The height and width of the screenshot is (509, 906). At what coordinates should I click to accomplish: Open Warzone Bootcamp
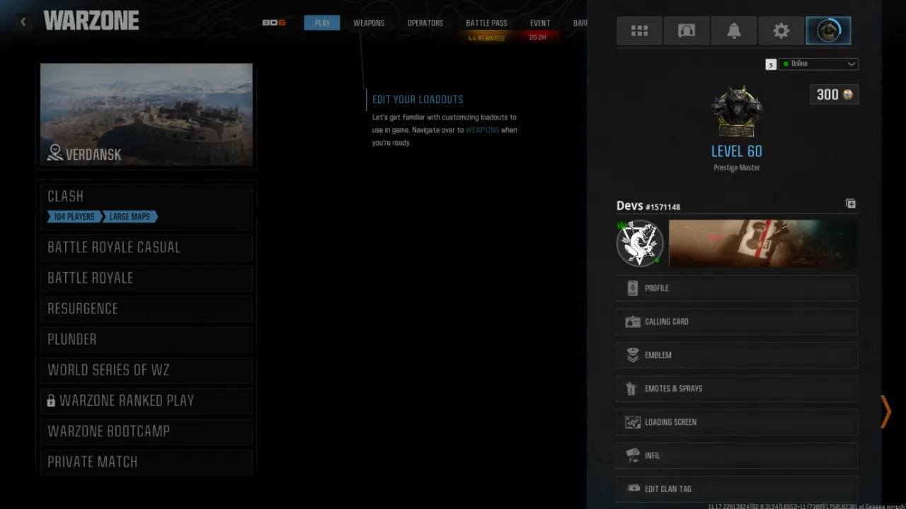[x=147, y=431]
